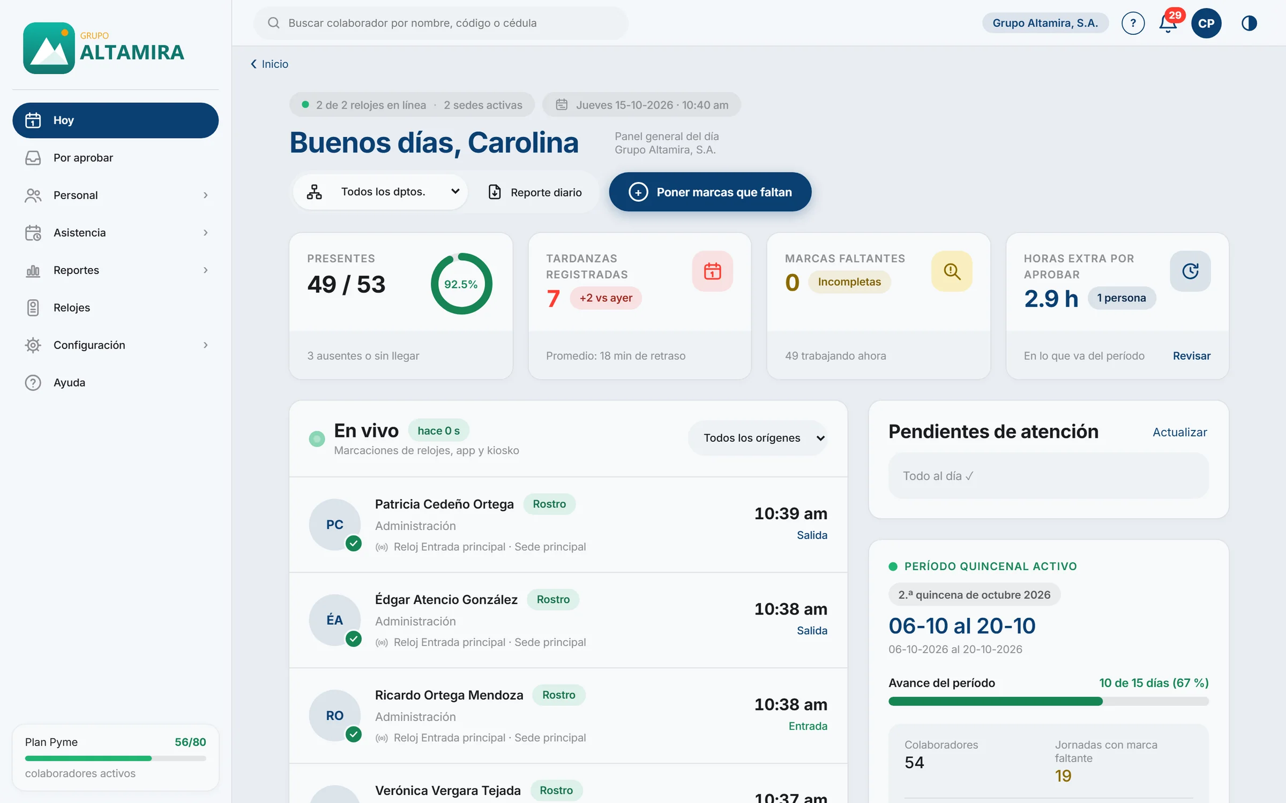
Task: Click the Relojes device icon in sidebar
Action: (x=33, y=308)
